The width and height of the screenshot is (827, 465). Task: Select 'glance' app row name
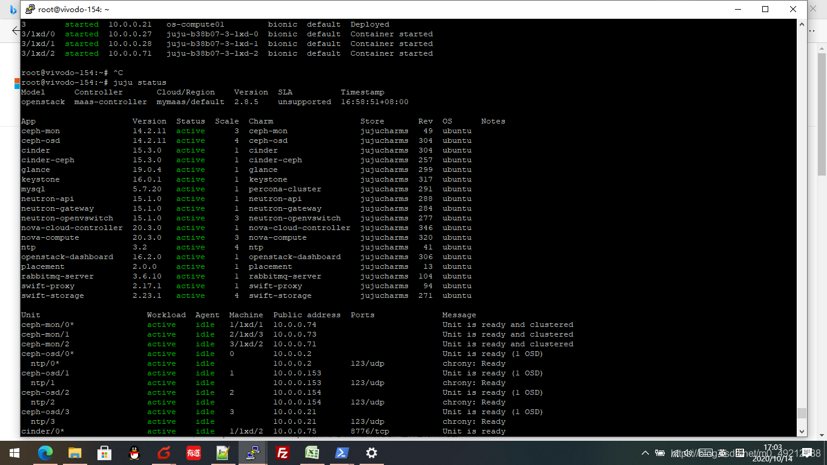[36, 170]
